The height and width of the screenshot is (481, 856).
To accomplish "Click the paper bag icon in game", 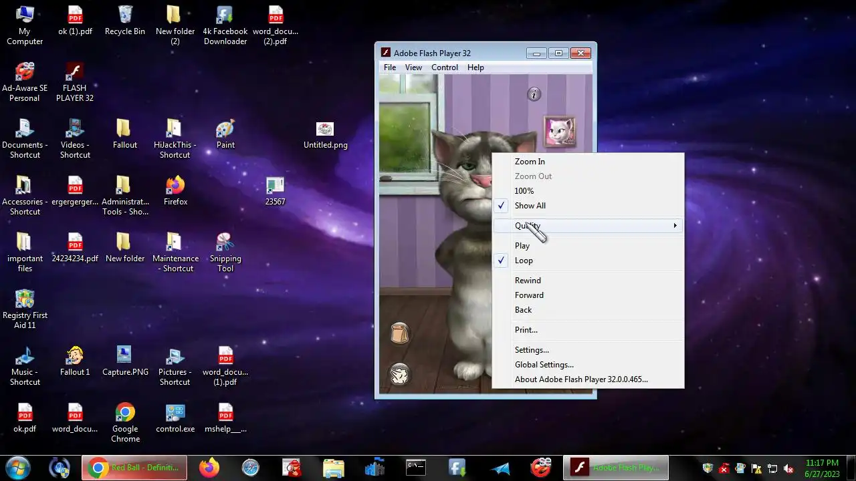I will (x=399, y=332).
